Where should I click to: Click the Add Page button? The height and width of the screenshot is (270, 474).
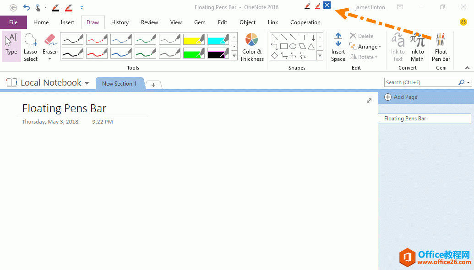tap(401, 97)
